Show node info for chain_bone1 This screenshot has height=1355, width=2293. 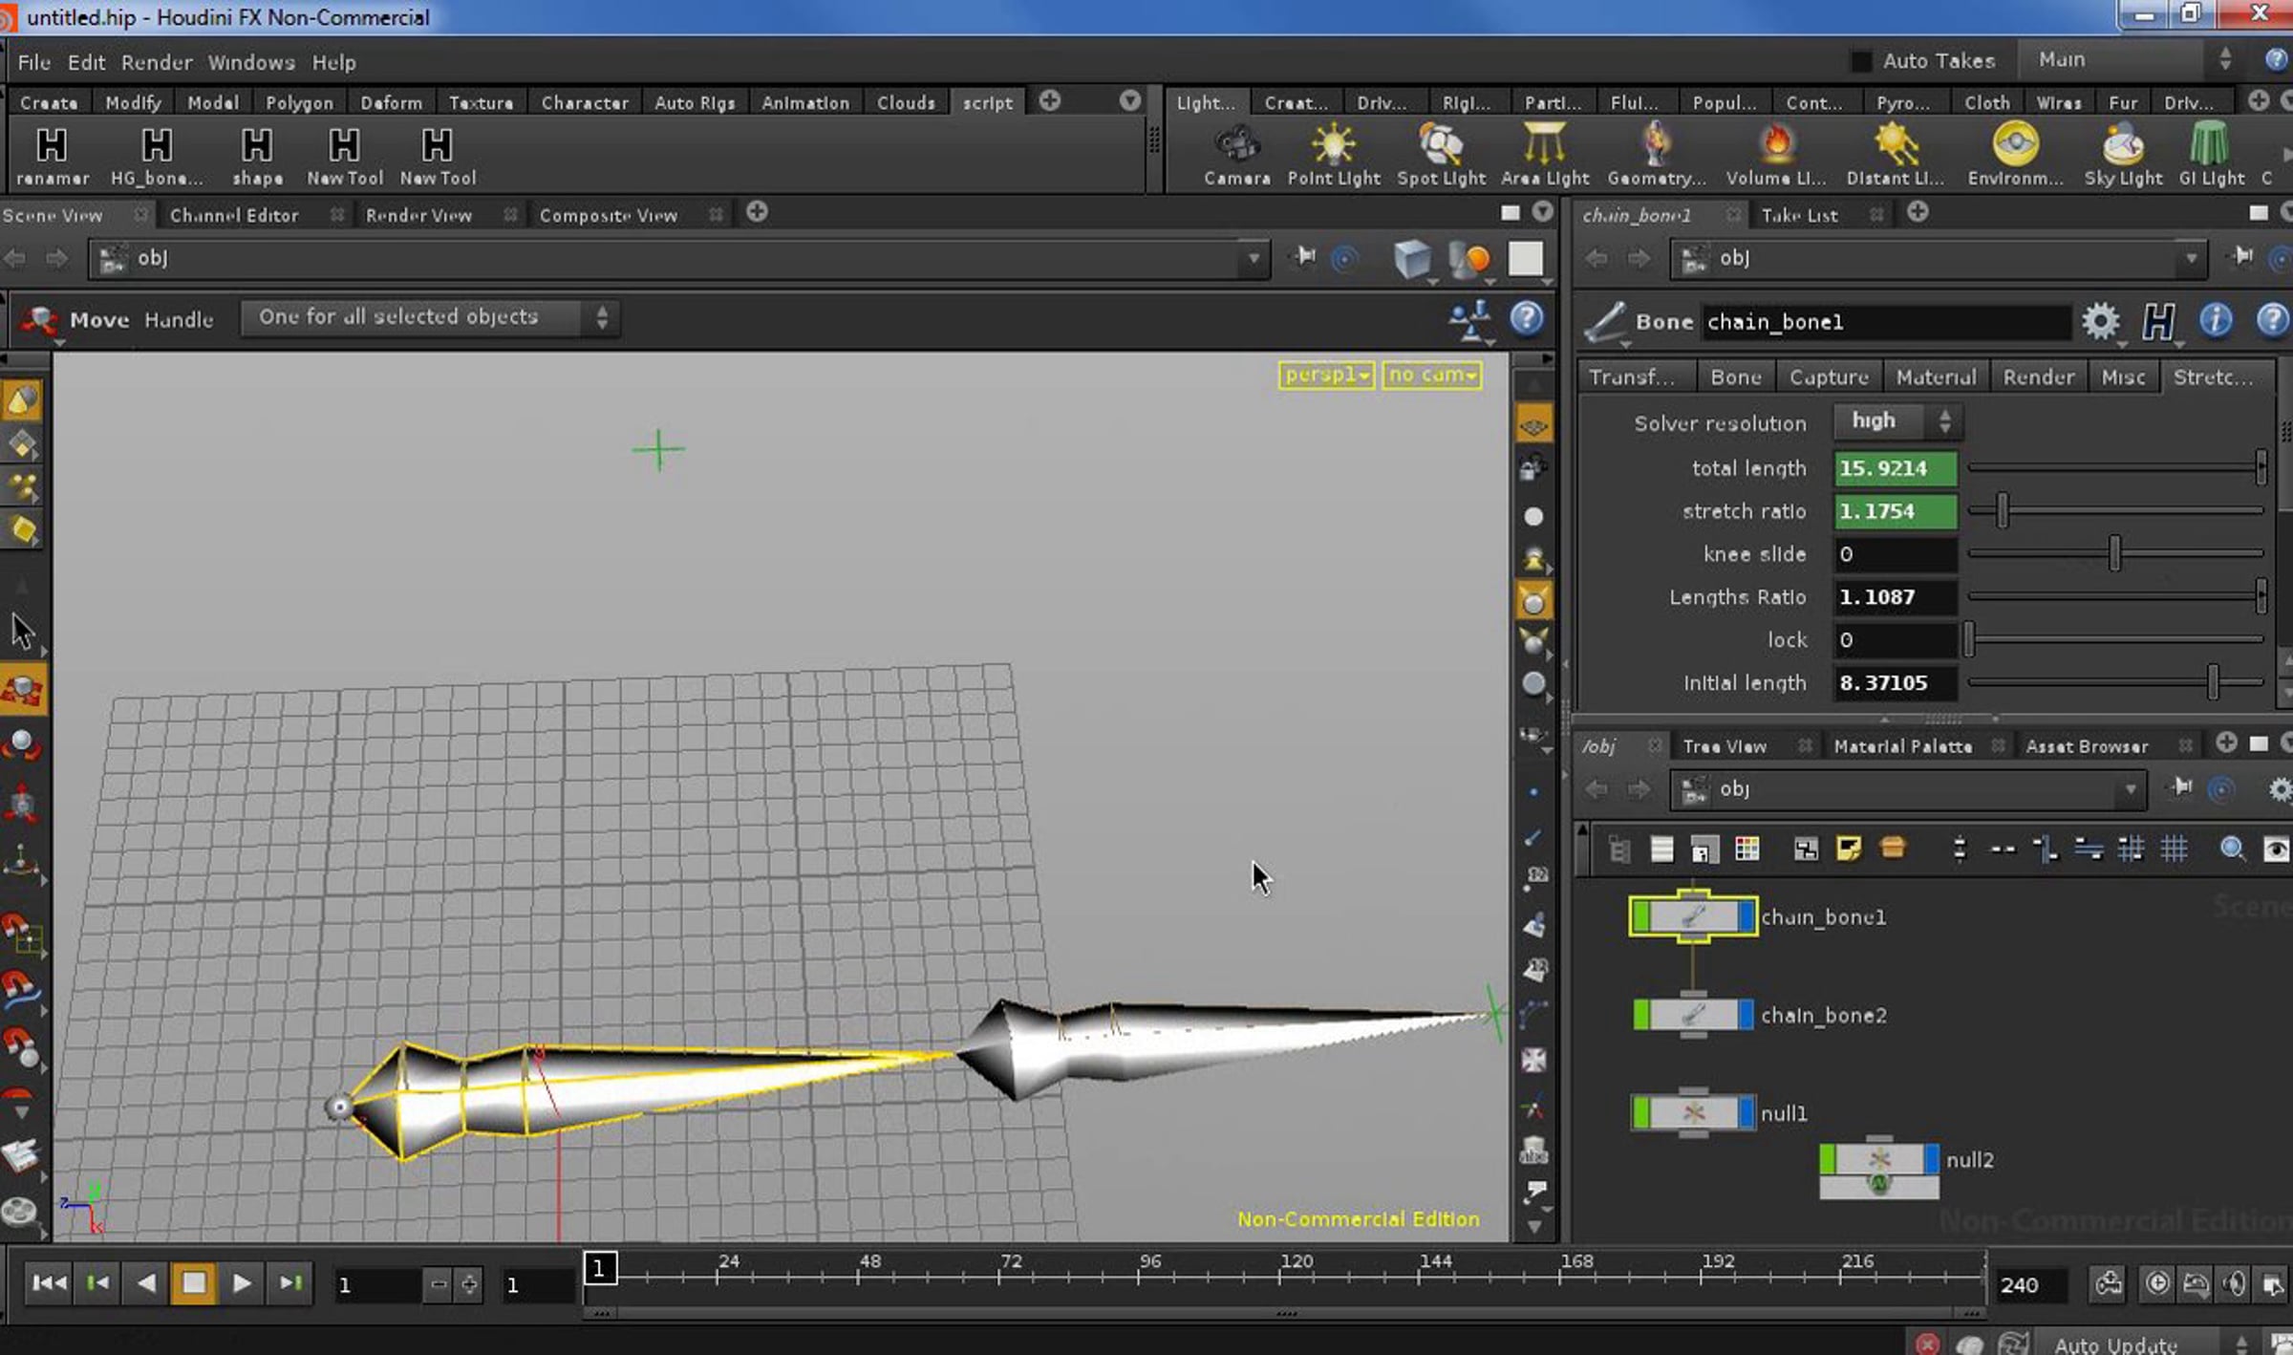tap(2215, 321)
